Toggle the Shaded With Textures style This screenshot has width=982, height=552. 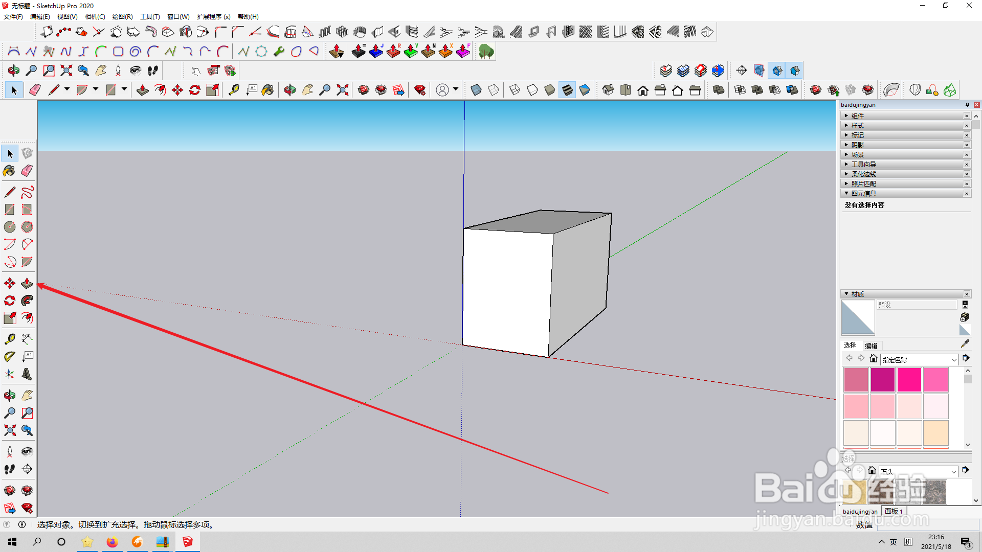tap(567, 90)
